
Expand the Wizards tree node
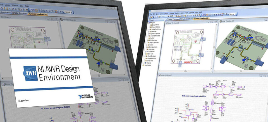144,63
